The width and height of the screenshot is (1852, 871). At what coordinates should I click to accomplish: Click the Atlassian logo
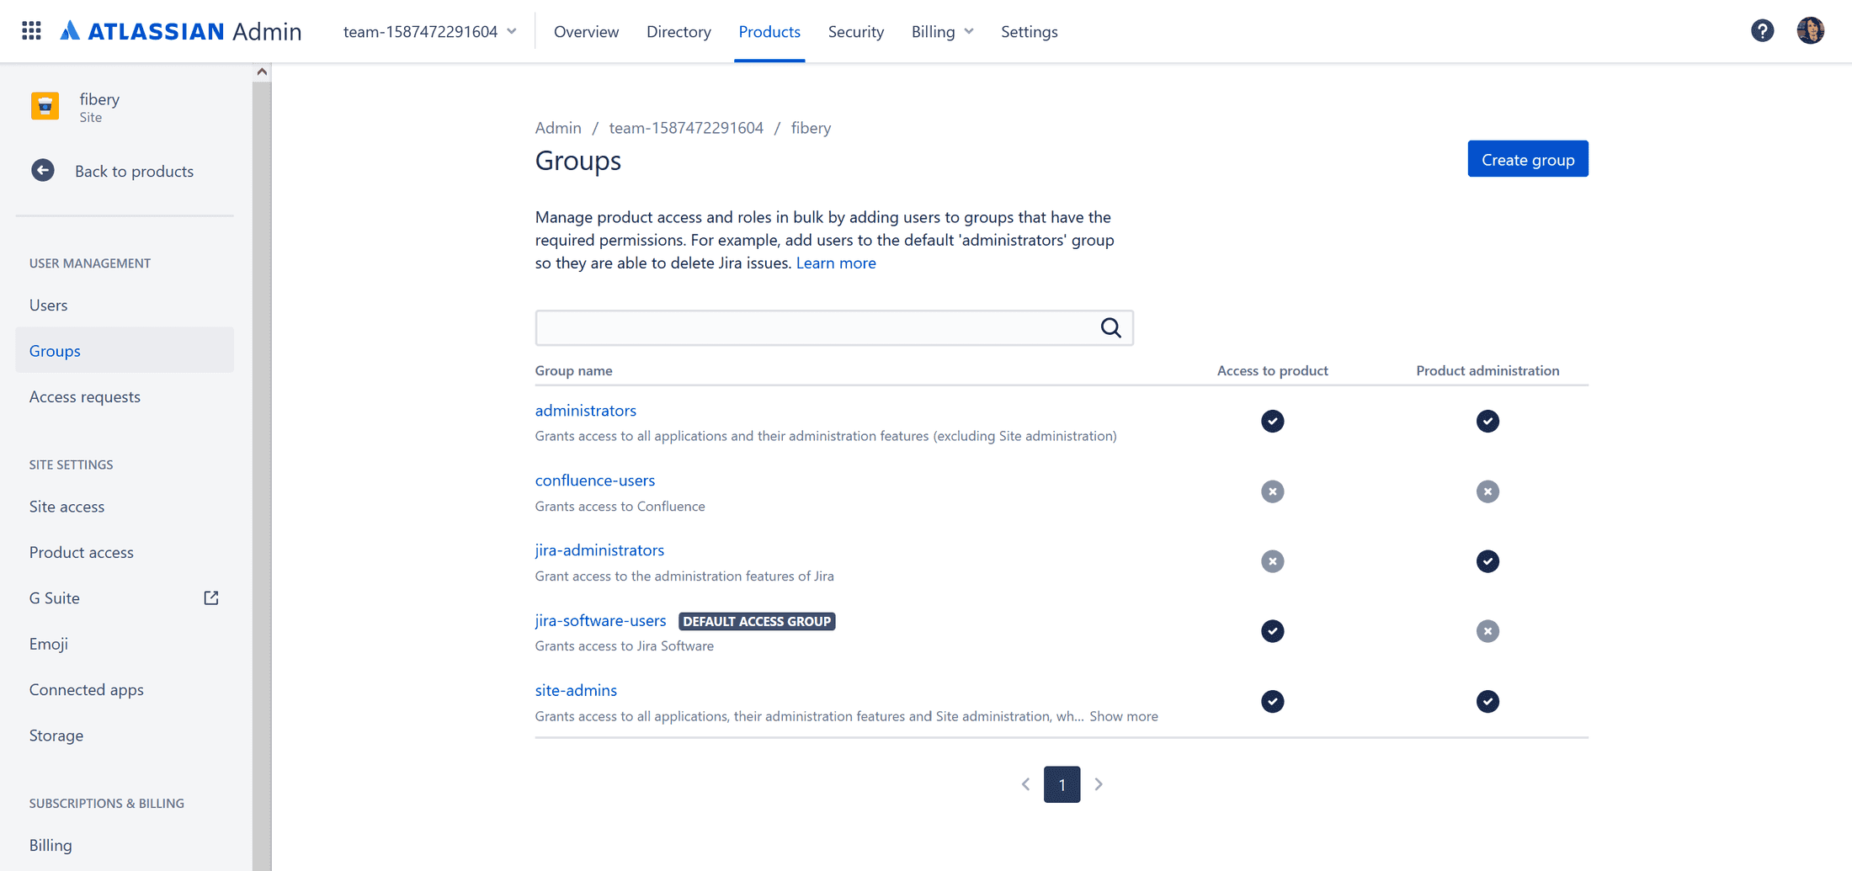(x=72, y=30)
